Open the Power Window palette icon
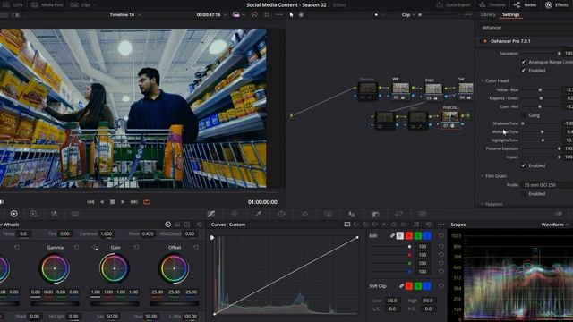Image resolution: width=573 pixels, height=322 pixels. click(281, 214)
